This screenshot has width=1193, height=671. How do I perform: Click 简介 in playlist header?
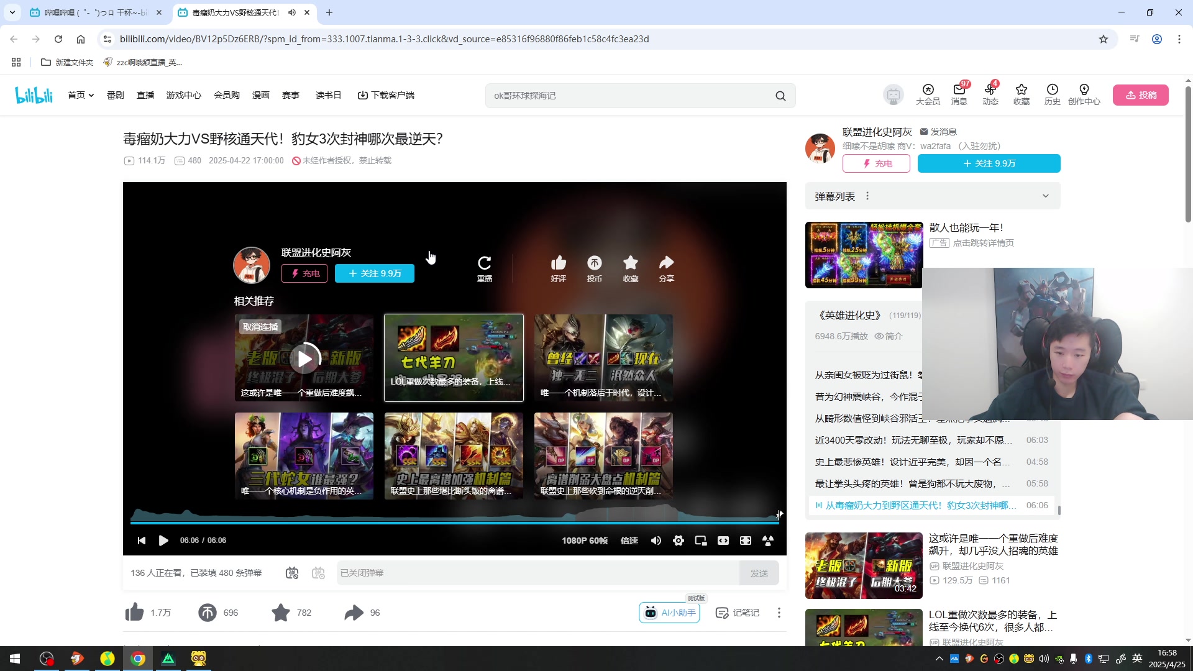889,336
